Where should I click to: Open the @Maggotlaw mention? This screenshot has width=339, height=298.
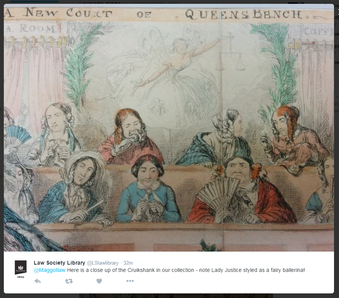point(49,270)
